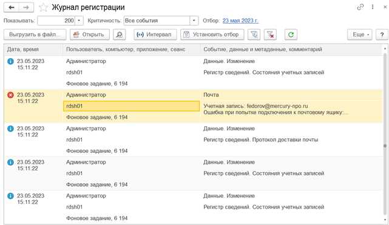Image resolution: width=389 pixels, height=225 pixels.
Task: Click Ошибка при попытке подключения comment text
Action: coord(276,113)
